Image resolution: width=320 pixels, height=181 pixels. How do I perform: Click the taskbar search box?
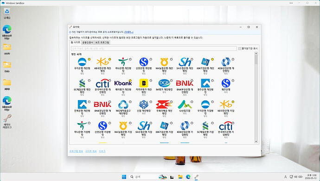click(x=148, y=177)
